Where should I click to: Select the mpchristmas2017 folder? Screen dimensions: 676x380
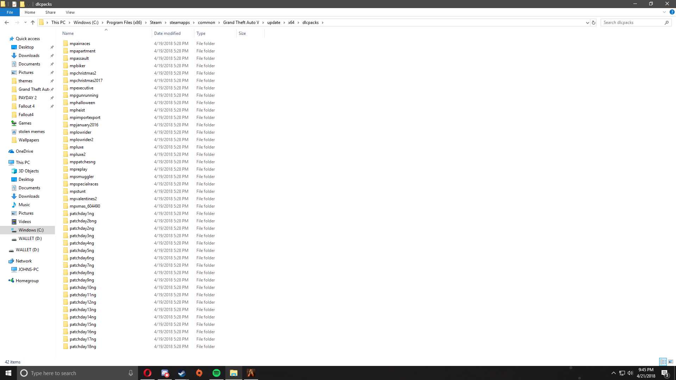(x=86, y=81)
